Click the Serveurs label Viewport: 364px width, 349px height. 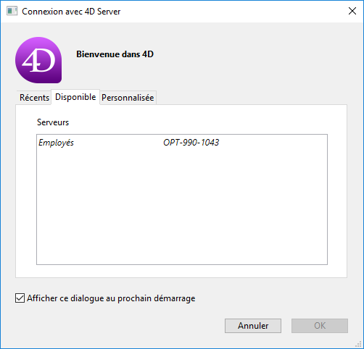pyautogui.click(x=53, y=122)
